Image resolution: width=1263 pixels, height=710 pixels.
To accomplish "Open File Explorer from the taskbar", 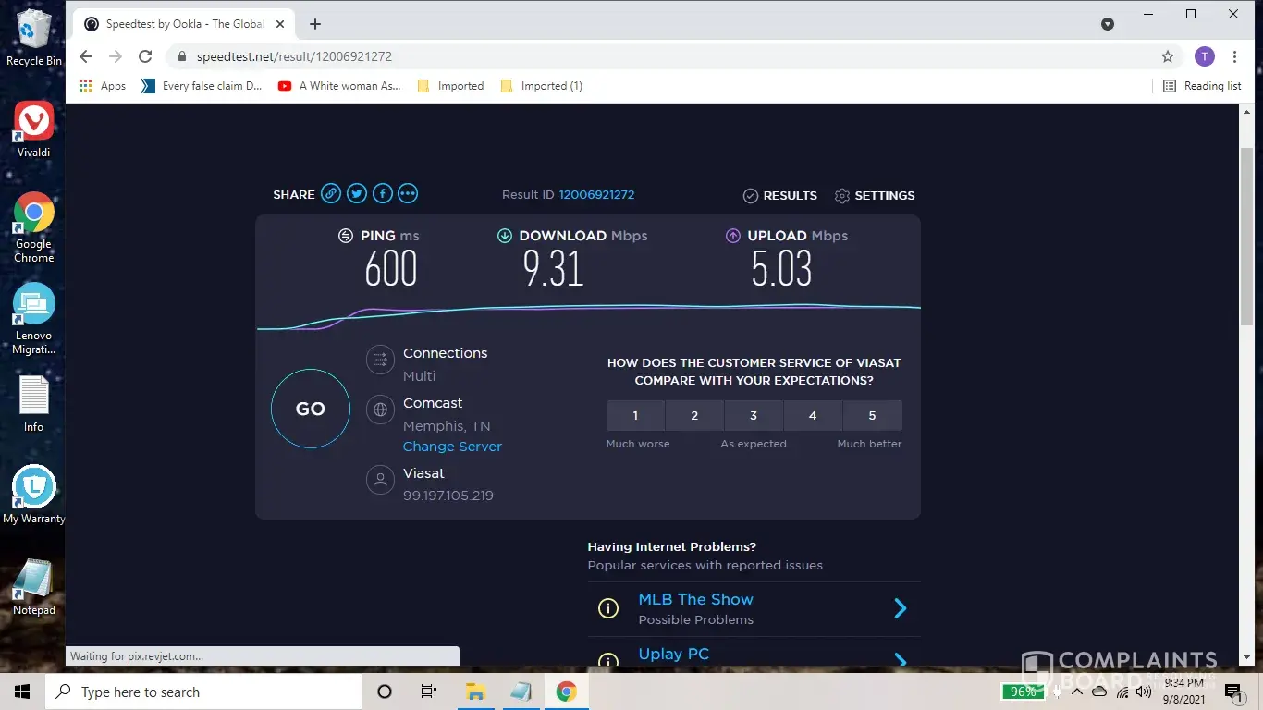I will click(x=475, y=692).
